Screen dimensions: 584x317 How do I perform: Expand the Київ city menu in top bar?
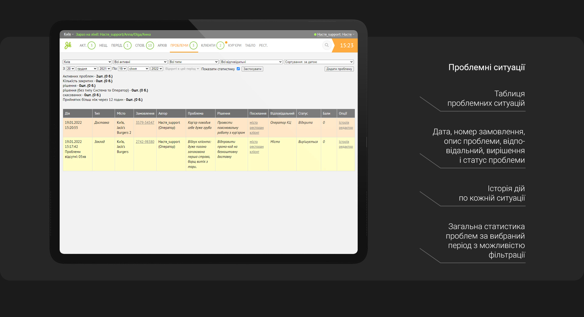[x=68, y=34]
